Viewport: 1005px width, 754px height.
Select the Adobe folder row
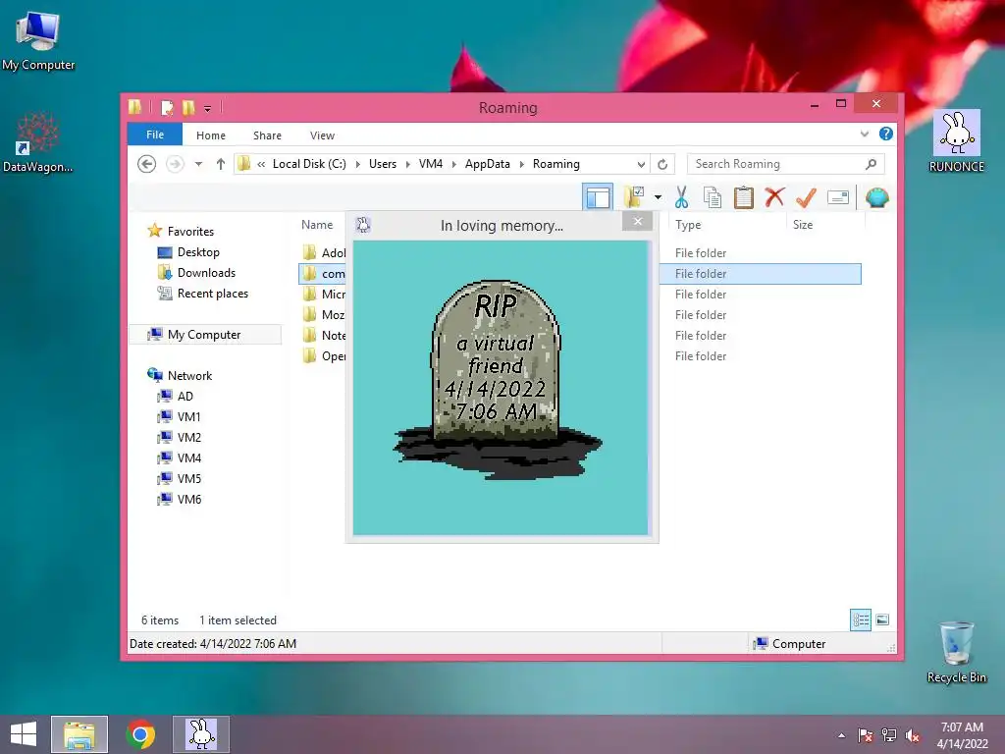click(579, 252)
